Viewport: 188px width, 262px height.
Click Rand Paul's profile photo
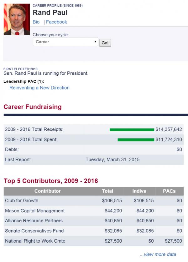[17, 19]
